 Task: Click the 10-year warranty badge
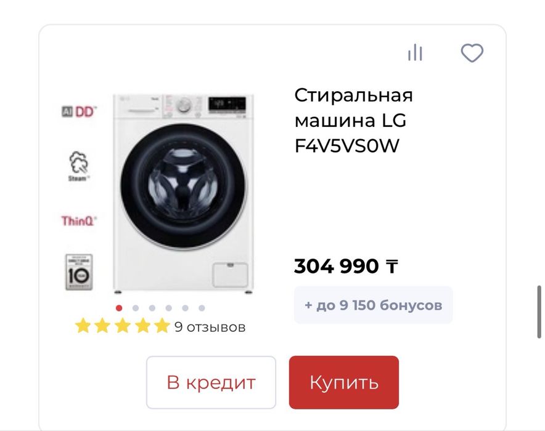[79, 272]
